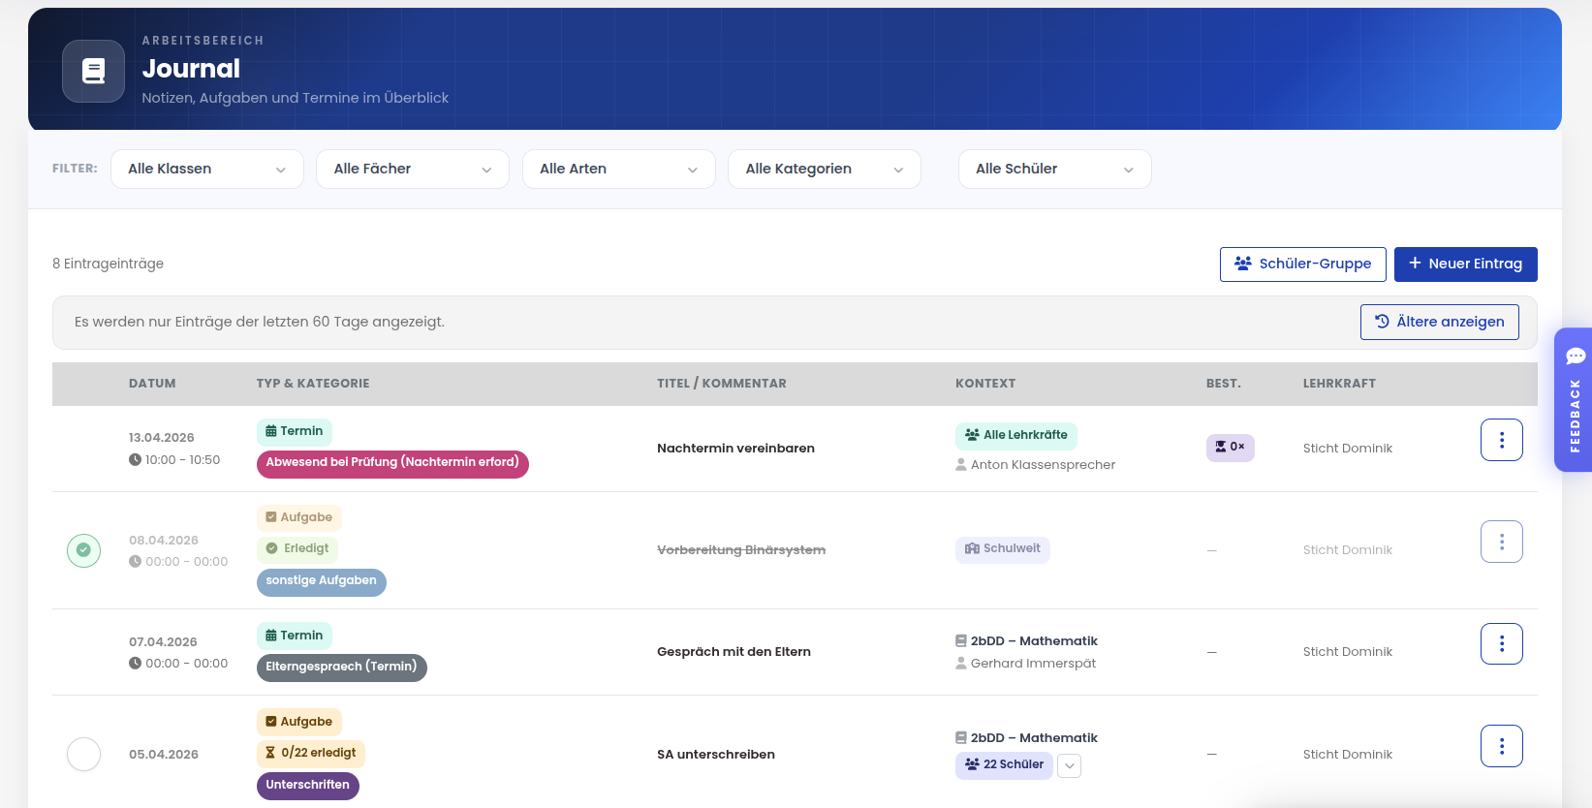Click the feedback speech bubble icon
This screenshot has height=808, width=1592.
1576,356
